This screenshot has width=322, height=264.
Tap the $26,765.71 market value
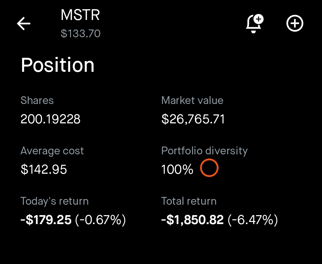[x=193, y=119]
